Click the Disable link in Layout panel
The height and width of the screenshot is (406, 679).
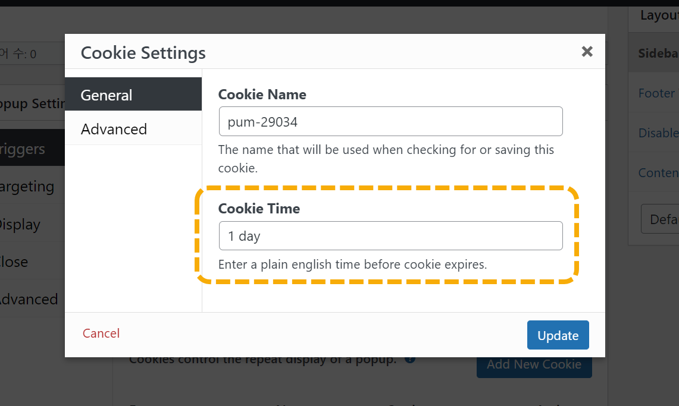click(x=658, y=133)
